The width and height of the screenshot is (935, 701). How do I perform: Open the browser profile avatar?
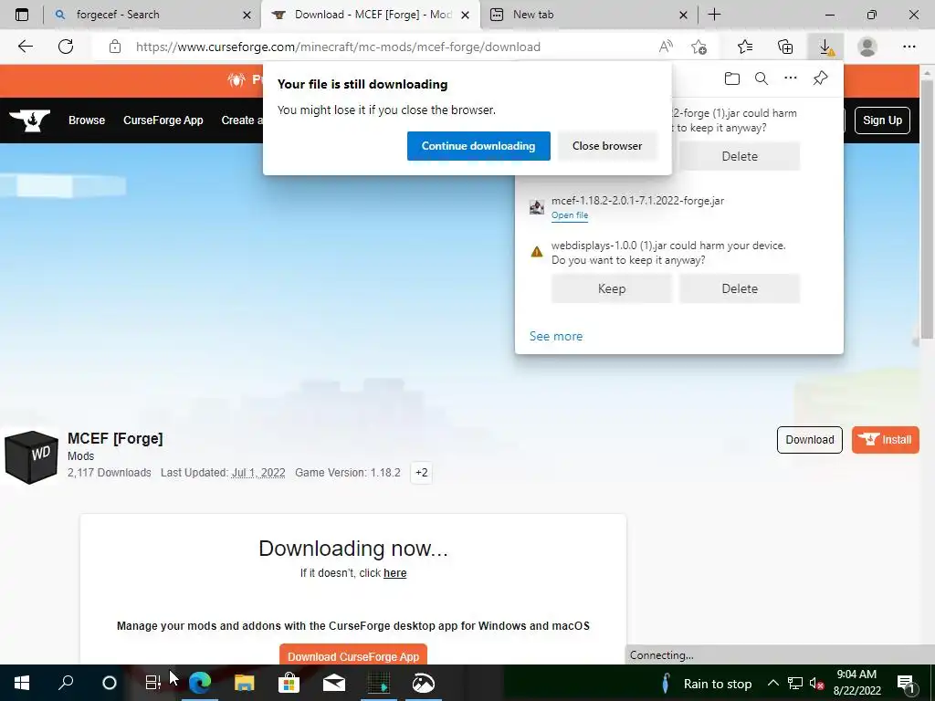pyautogui.click(x=867, y=47)
